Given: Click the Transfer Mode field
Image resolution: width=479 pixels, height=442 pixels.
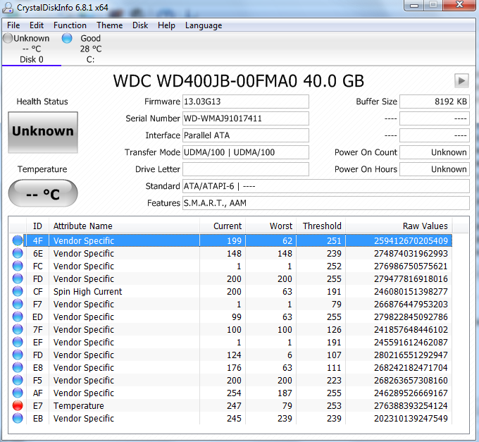Looking at the screenshot, I should 246,152.
